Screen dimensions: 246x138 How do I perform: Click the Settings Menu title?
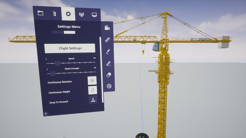coord(69,27)
